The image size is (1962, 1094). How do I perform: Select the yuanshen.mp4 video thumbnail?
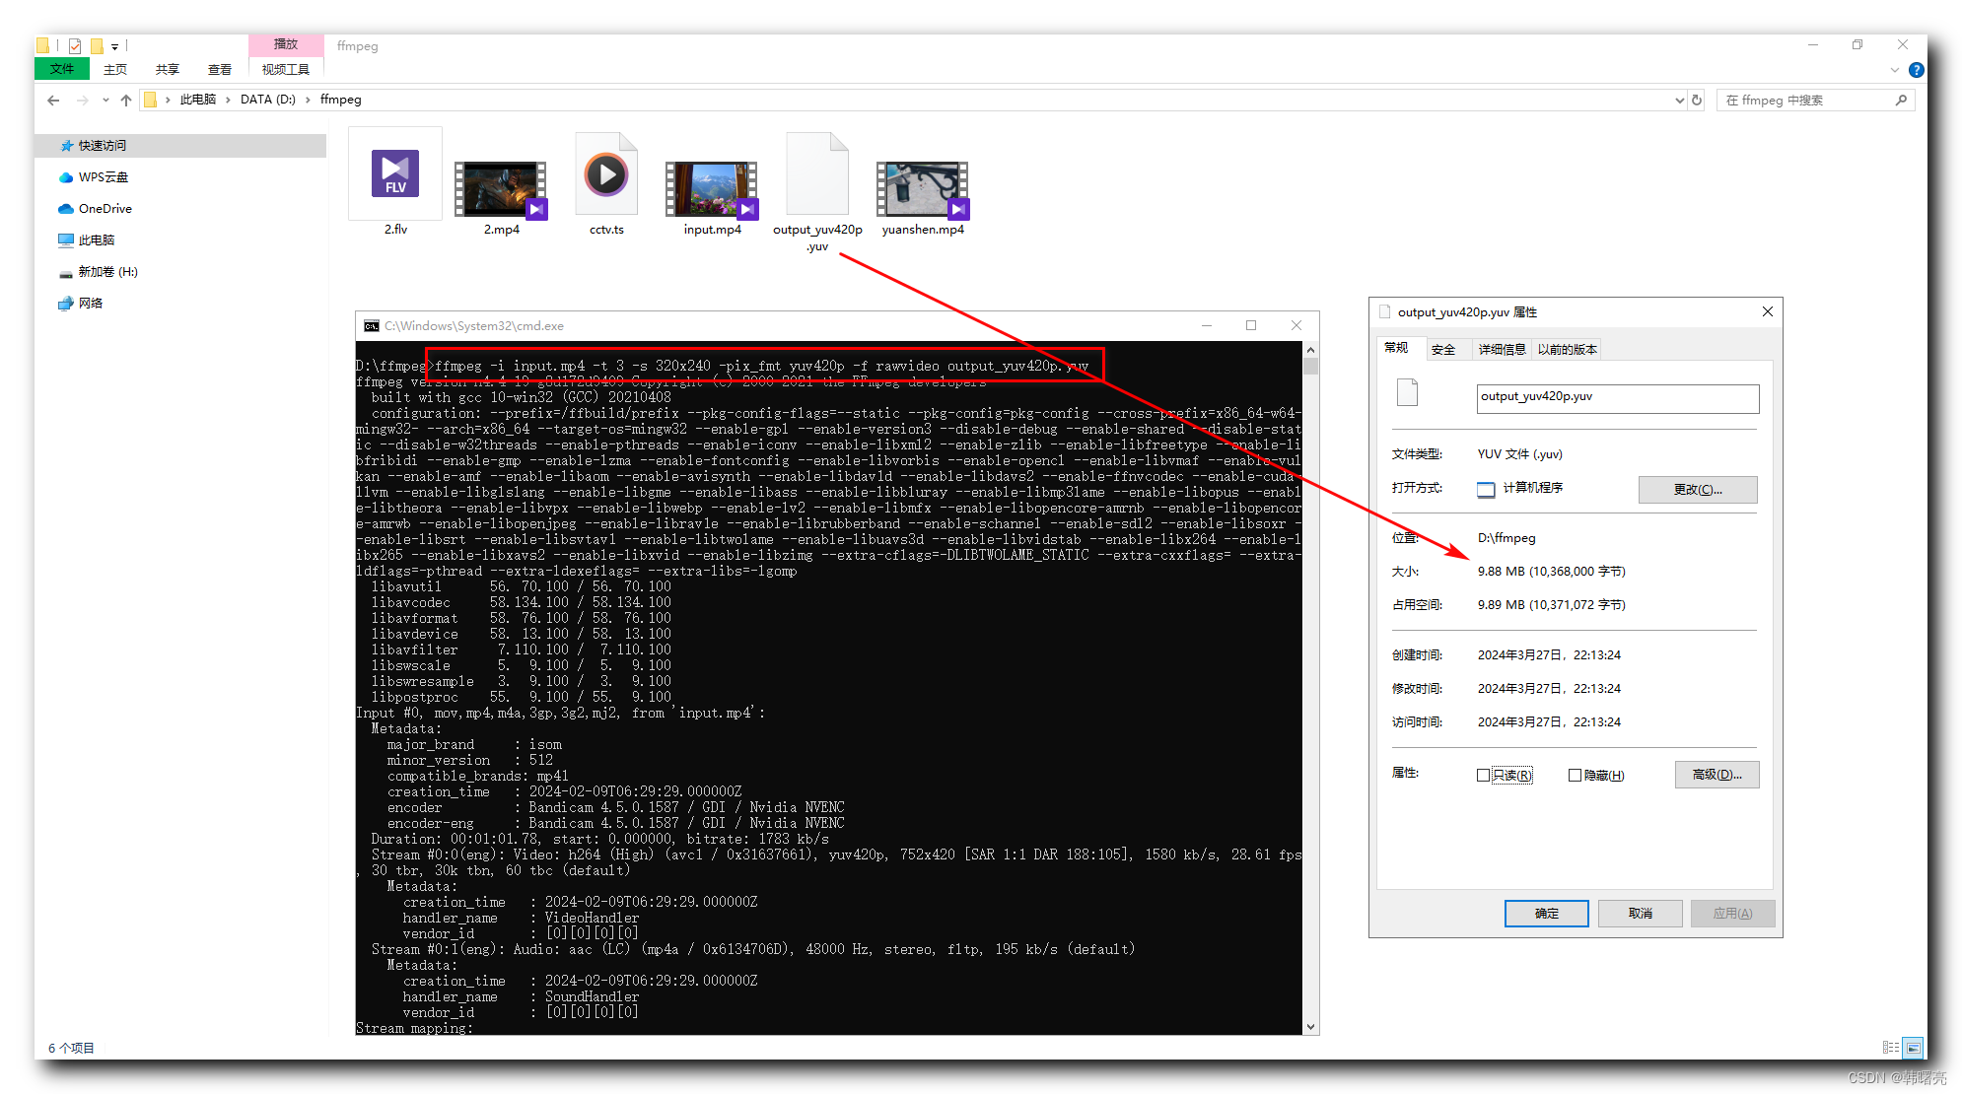click(x=923, y=189)
